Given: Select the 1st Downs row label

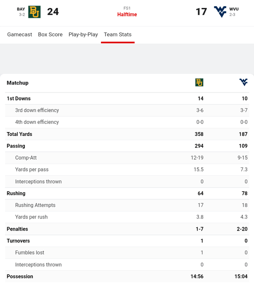Looking at the screenshot, I should (x=19, y=98).
